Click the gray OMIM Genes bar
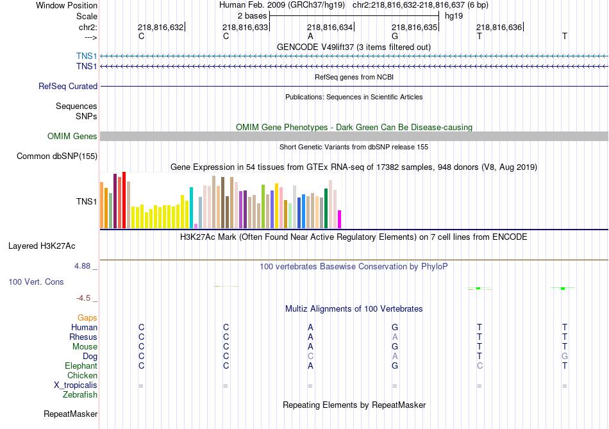The image size is (609, 429). [x=354, y=136]
